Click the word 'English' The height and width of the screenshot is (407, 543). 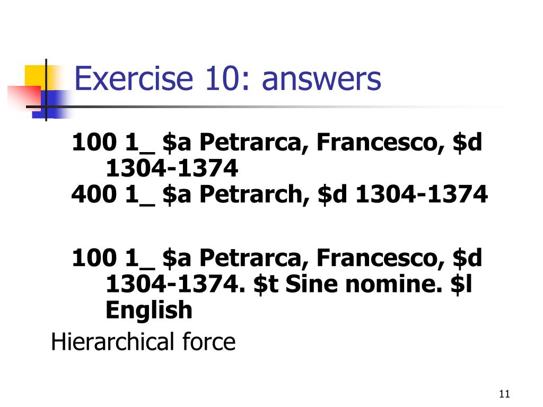pos(149,311)
